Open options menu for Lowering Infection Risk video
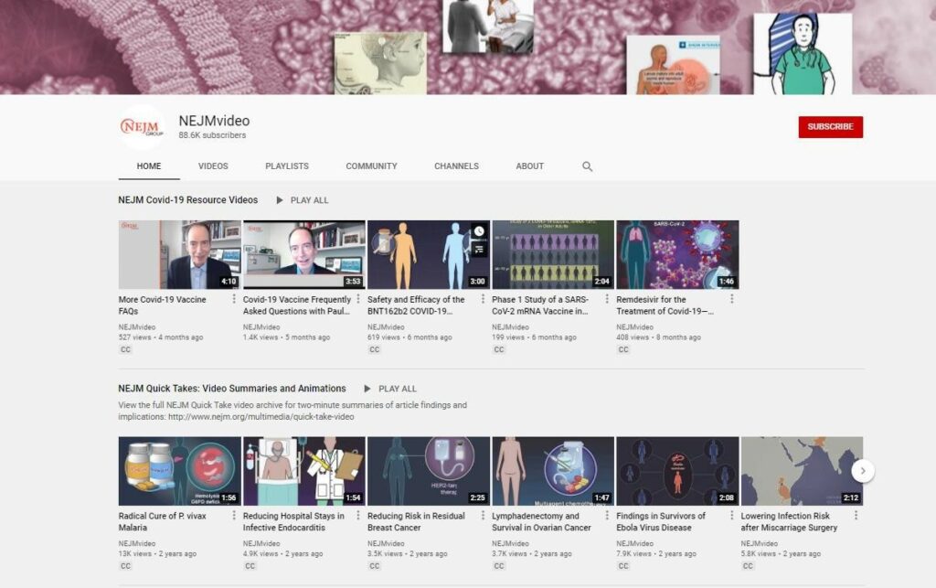936x588 pixels. coord(856,515)
